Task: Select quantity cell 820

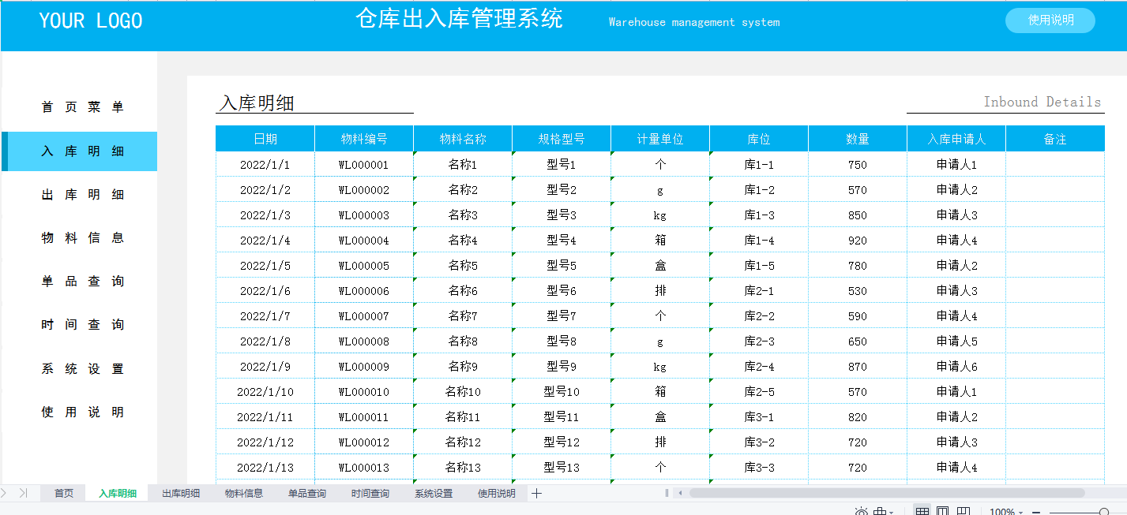Action: click(x=858, y=417)
